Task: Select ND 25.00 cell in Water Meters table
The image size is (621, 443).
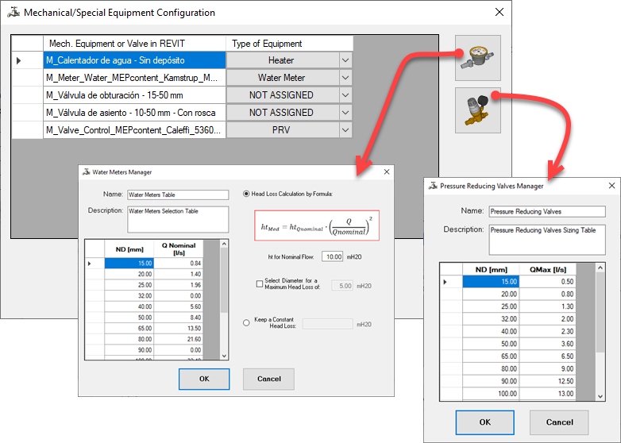Action: (x=129, y=285)
